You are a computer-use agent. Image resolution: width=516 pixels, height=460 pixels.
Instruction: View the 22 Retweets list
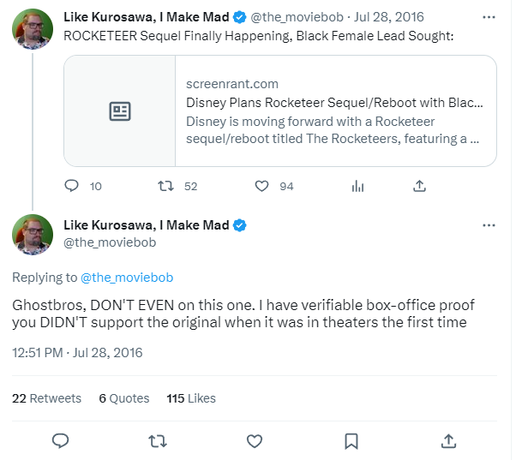point(47,398)
